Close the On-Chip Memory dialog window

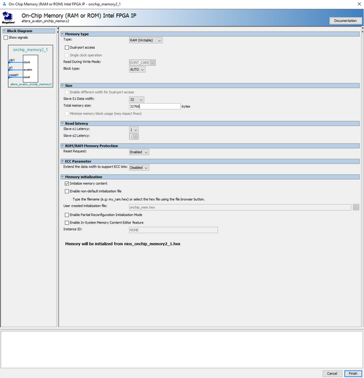click(x=359, y=4)
